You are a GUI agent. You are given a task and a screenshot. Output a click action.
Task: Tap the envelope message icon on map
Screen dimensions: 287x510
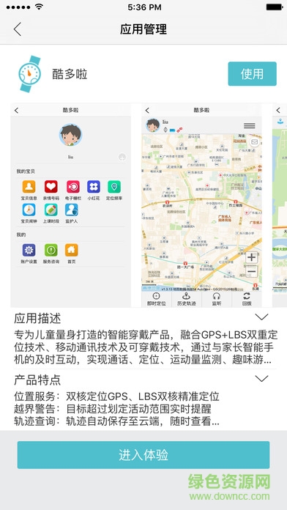pyautogui.click(x=255, y=142)
